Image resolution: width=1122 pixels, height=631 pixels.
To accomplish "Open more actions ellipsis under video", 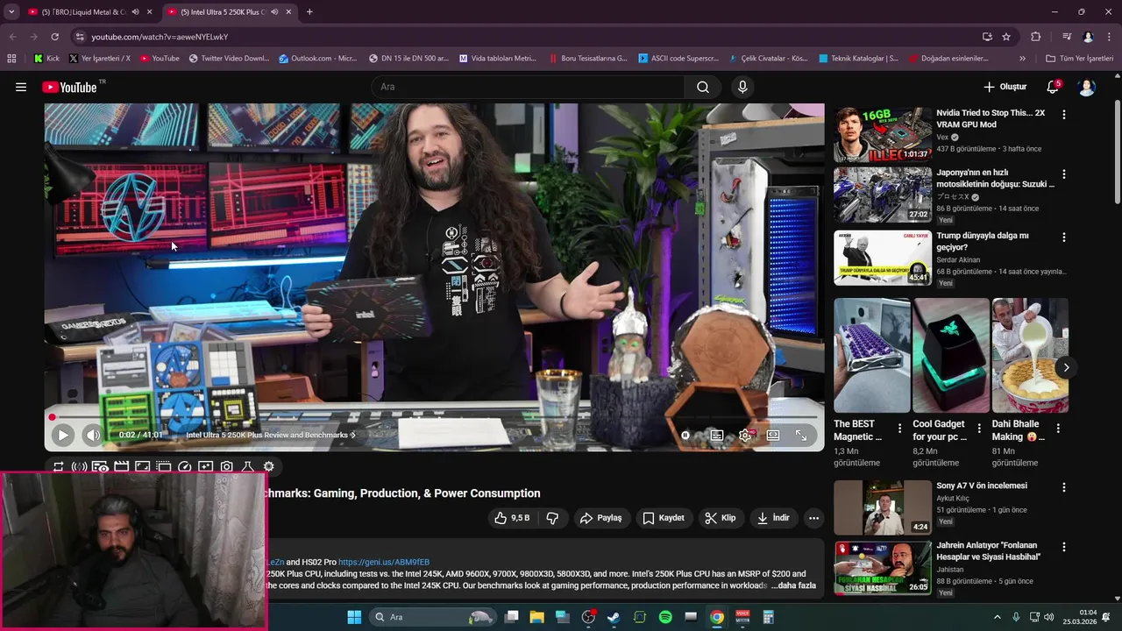I will [x=813, y=518].
